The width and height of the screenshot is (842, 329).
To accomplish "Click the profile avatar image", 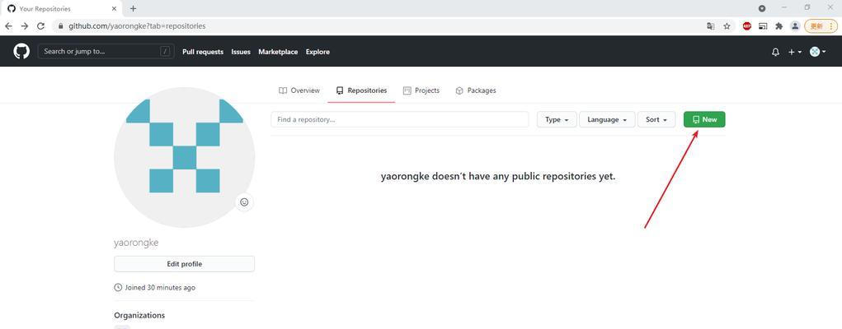I will tap(184, 157).
